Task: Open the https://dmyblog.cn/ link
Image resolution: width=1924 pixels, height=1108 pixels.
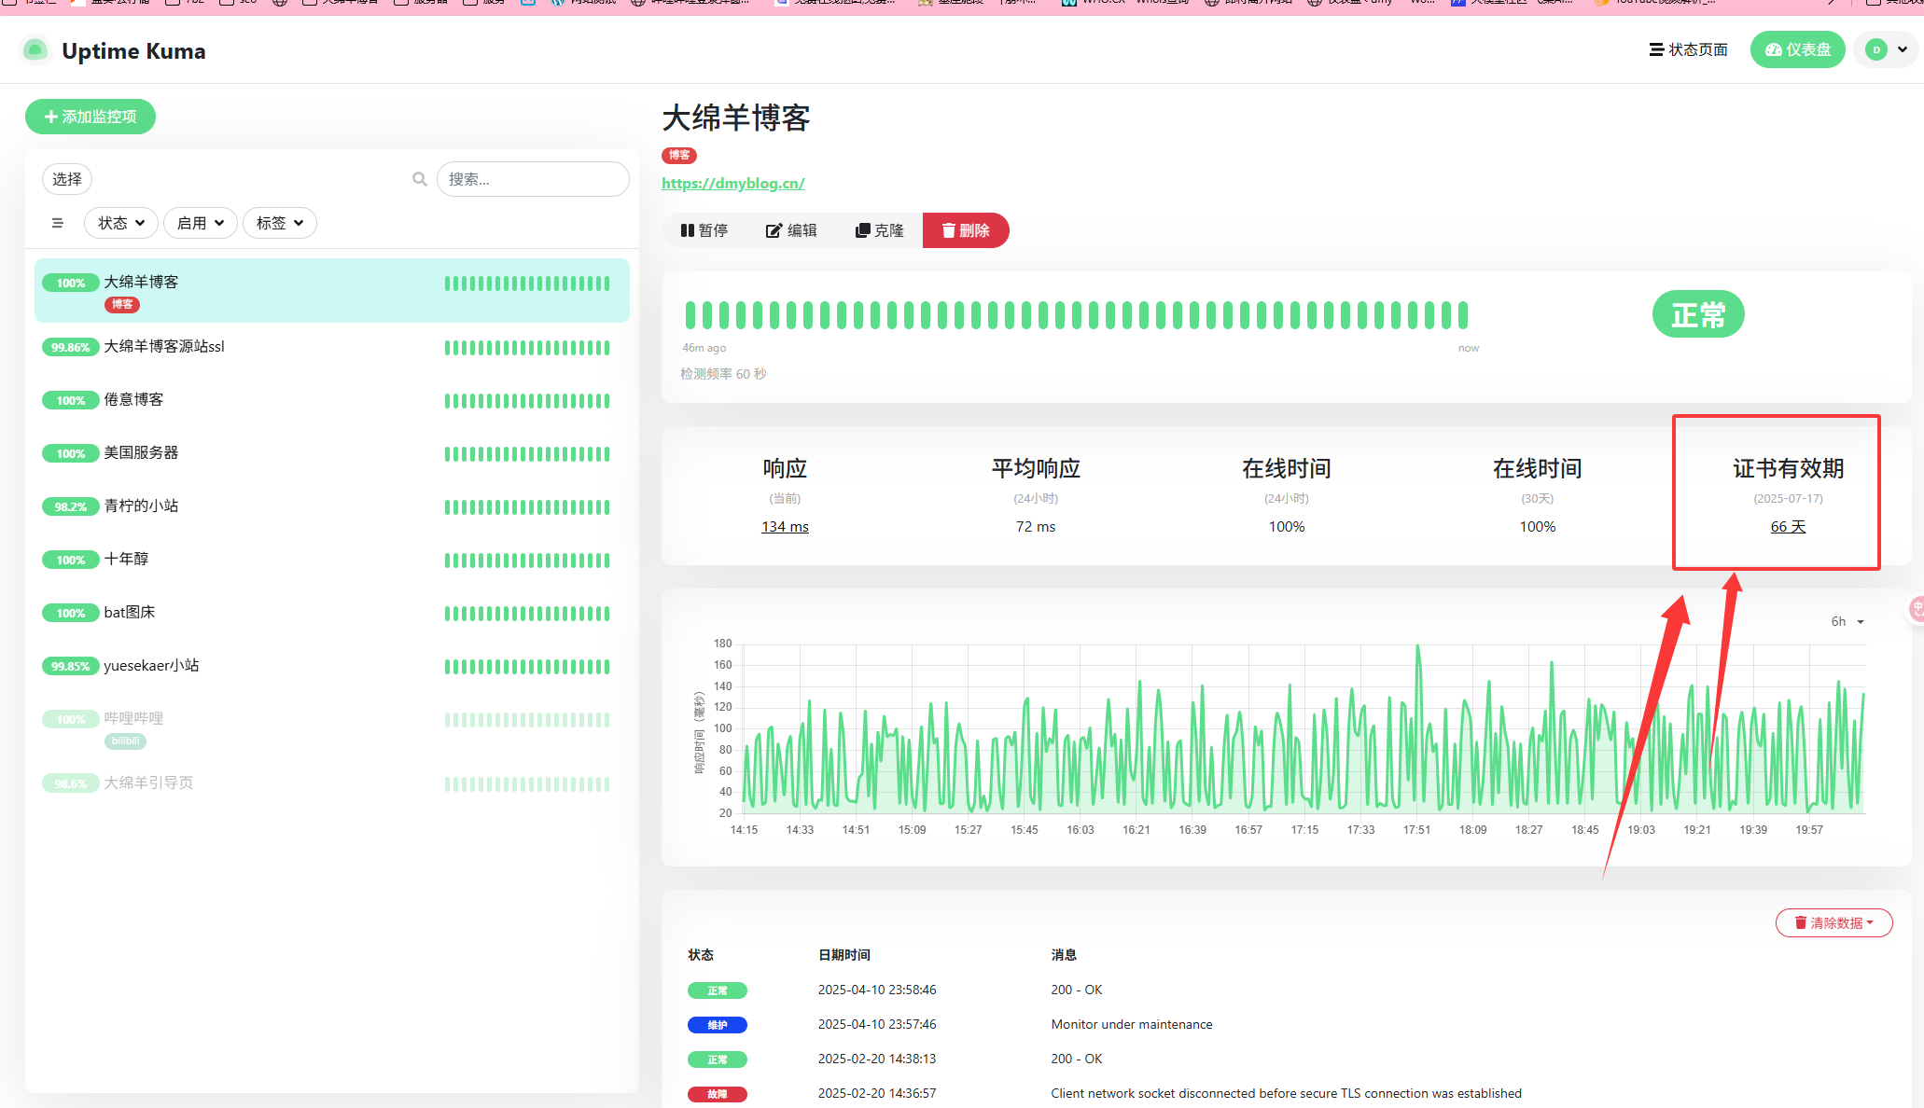Action: tap(733, 183)
